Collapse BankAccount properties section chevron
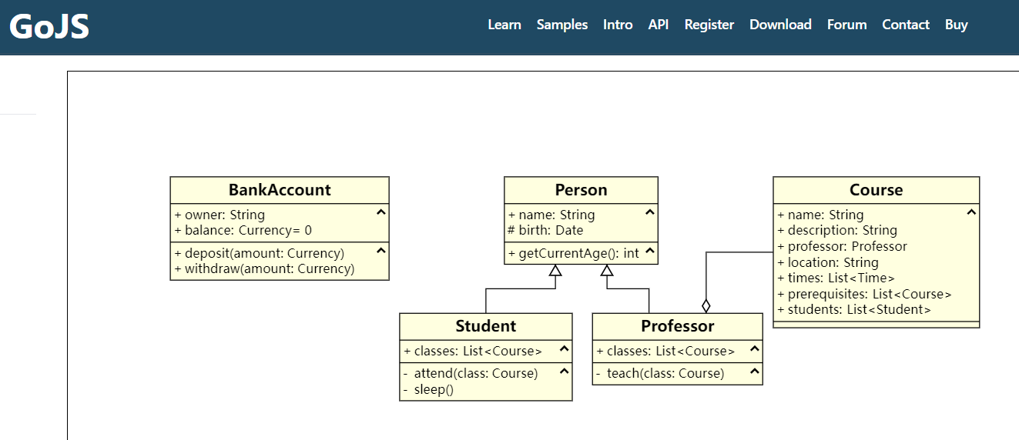Screen dimensions: 1019x440 coord(380,212)
